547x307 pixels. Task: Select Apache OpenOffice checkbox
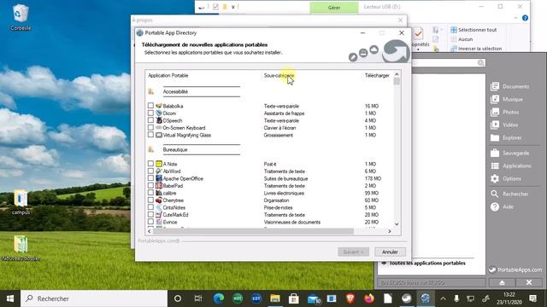(150, 178)
